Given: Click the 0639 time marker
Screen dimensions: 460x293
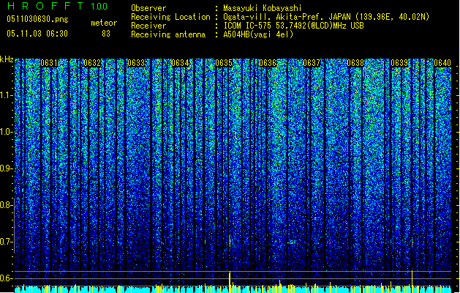Looking at the screenshot, I should [399, 63].
